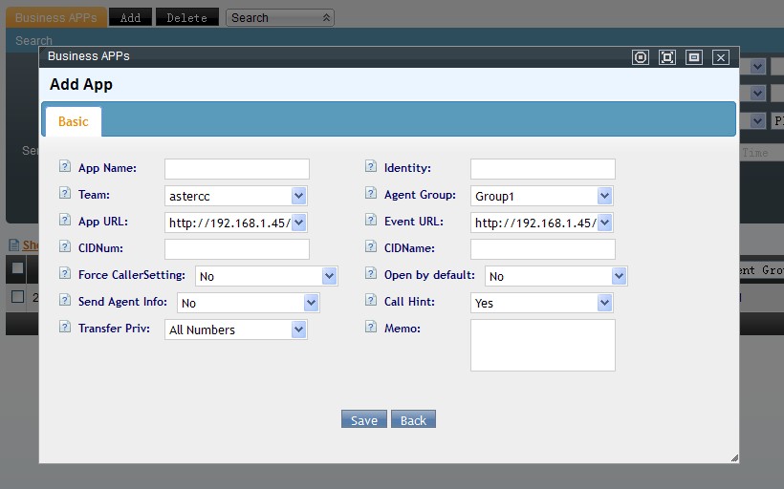Click help icon next to Team

[x=65, y=193]
